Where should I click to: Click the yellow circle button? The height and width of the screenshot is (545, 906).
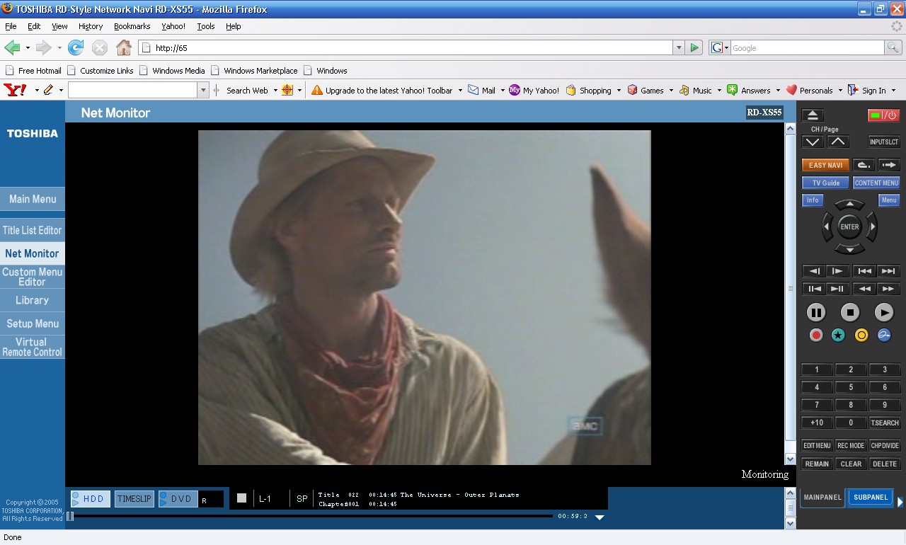coord(861,335)
